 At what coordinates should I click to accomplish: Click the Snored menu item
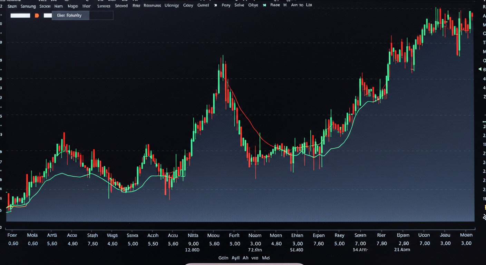point(121,6)
